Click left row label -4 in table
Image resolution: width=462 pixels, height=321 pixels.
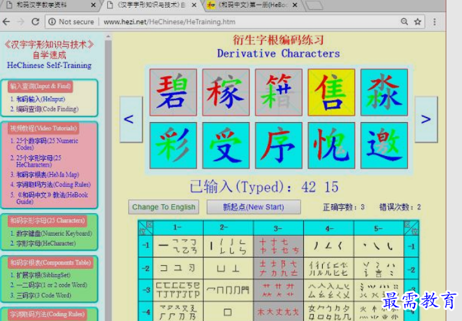146,312
